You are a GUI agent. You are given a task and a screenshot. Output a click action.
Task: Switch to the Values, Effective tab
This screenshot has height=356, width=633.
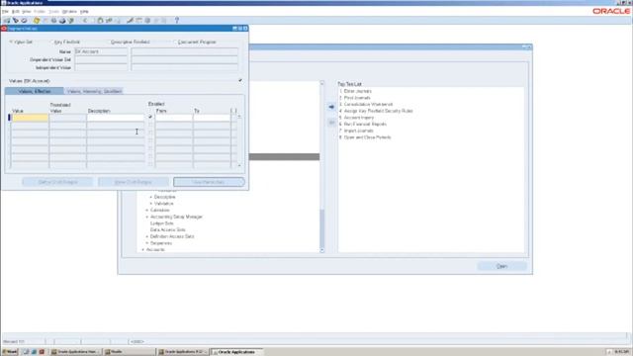click(x=35, y=91)
